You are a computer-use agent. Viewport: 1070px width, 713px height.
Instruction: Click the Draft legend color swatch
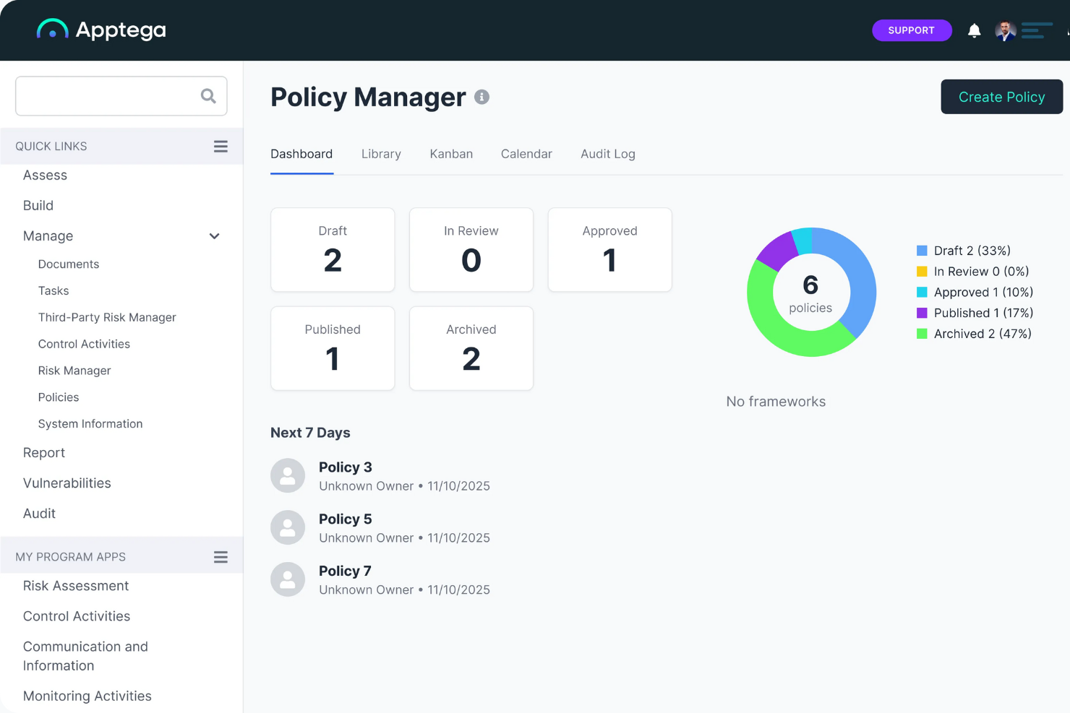[922, 250]
